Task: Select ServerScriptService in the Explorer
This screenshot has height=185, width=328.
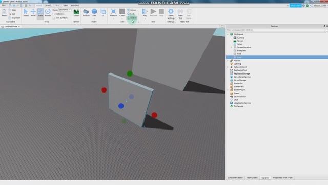Action: click(242, 77)
